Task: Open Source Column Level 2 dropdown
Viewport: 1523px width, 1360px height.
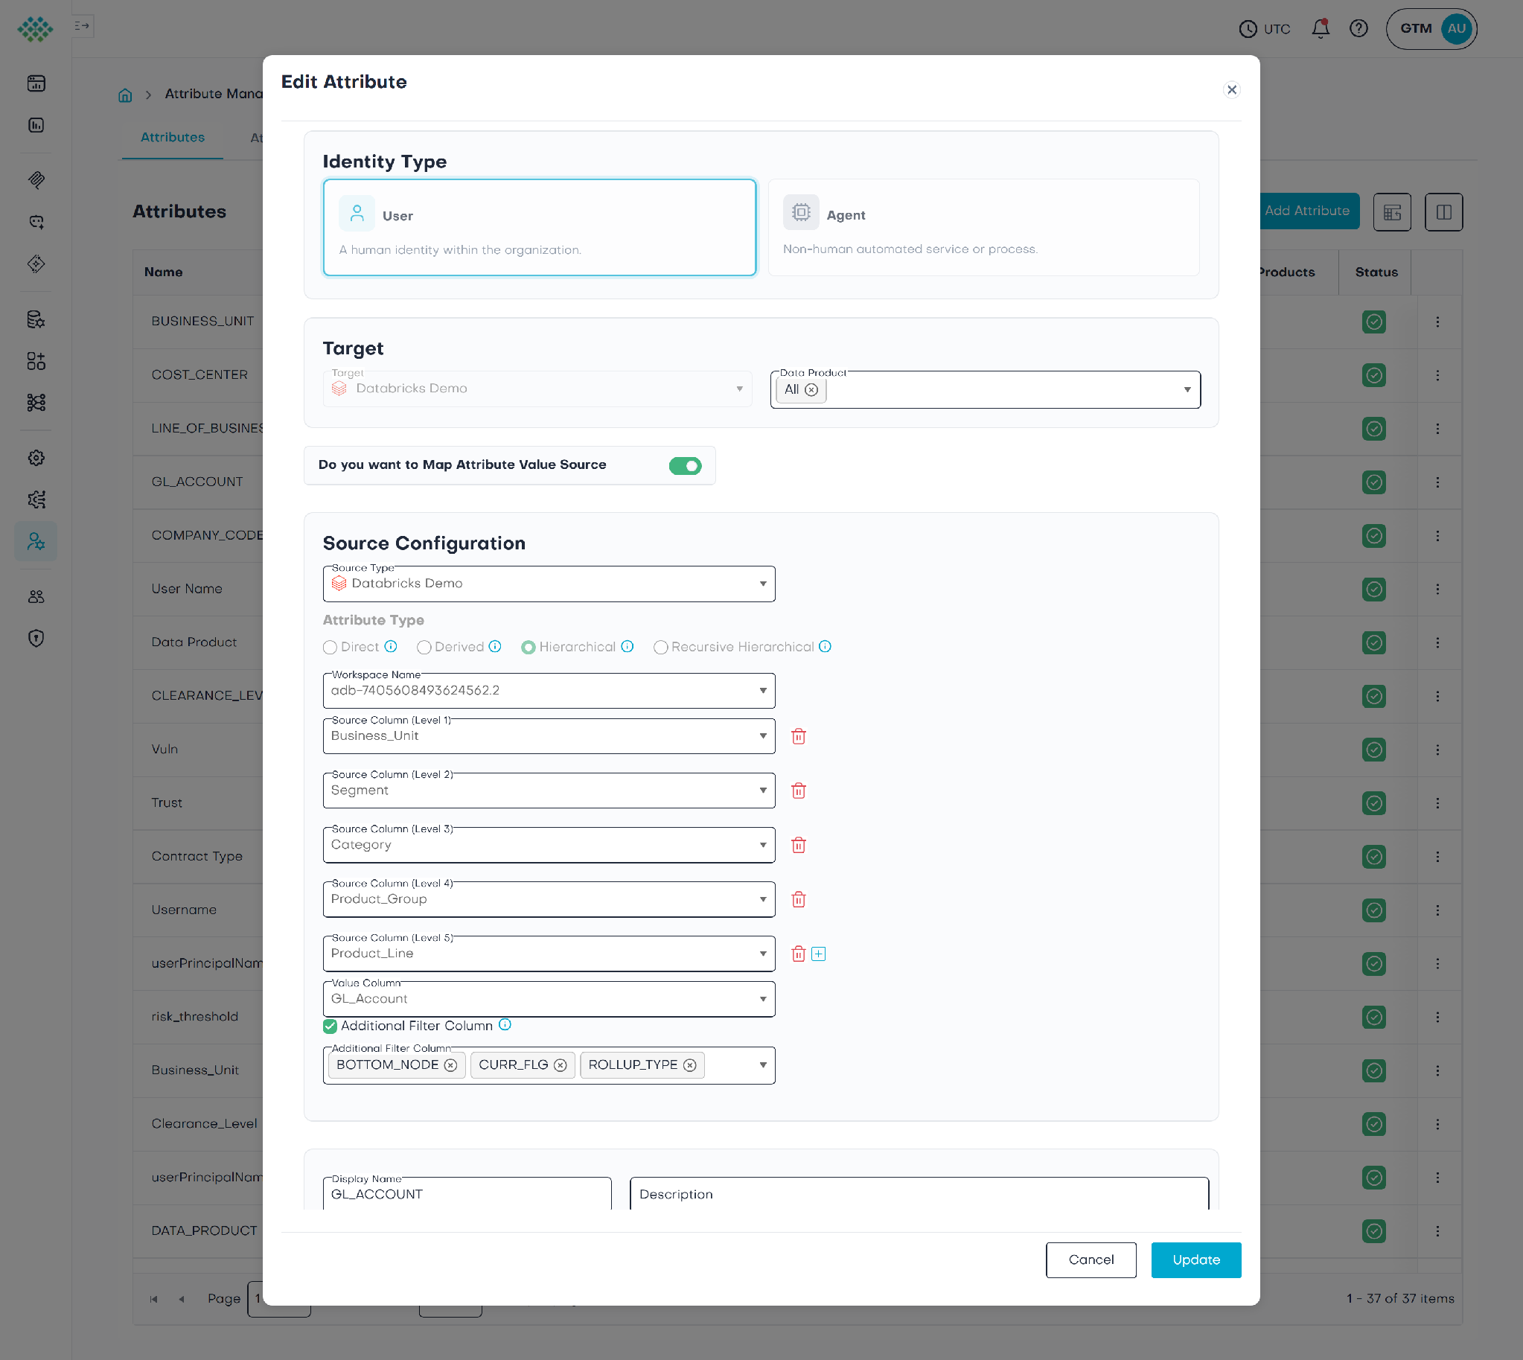Action: tap(549, 791)
